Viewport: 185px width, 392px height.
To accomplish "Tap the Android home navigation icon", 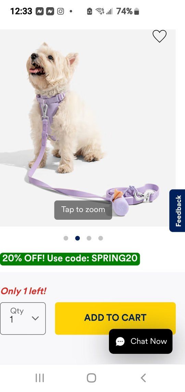I will tap(91, 378).
